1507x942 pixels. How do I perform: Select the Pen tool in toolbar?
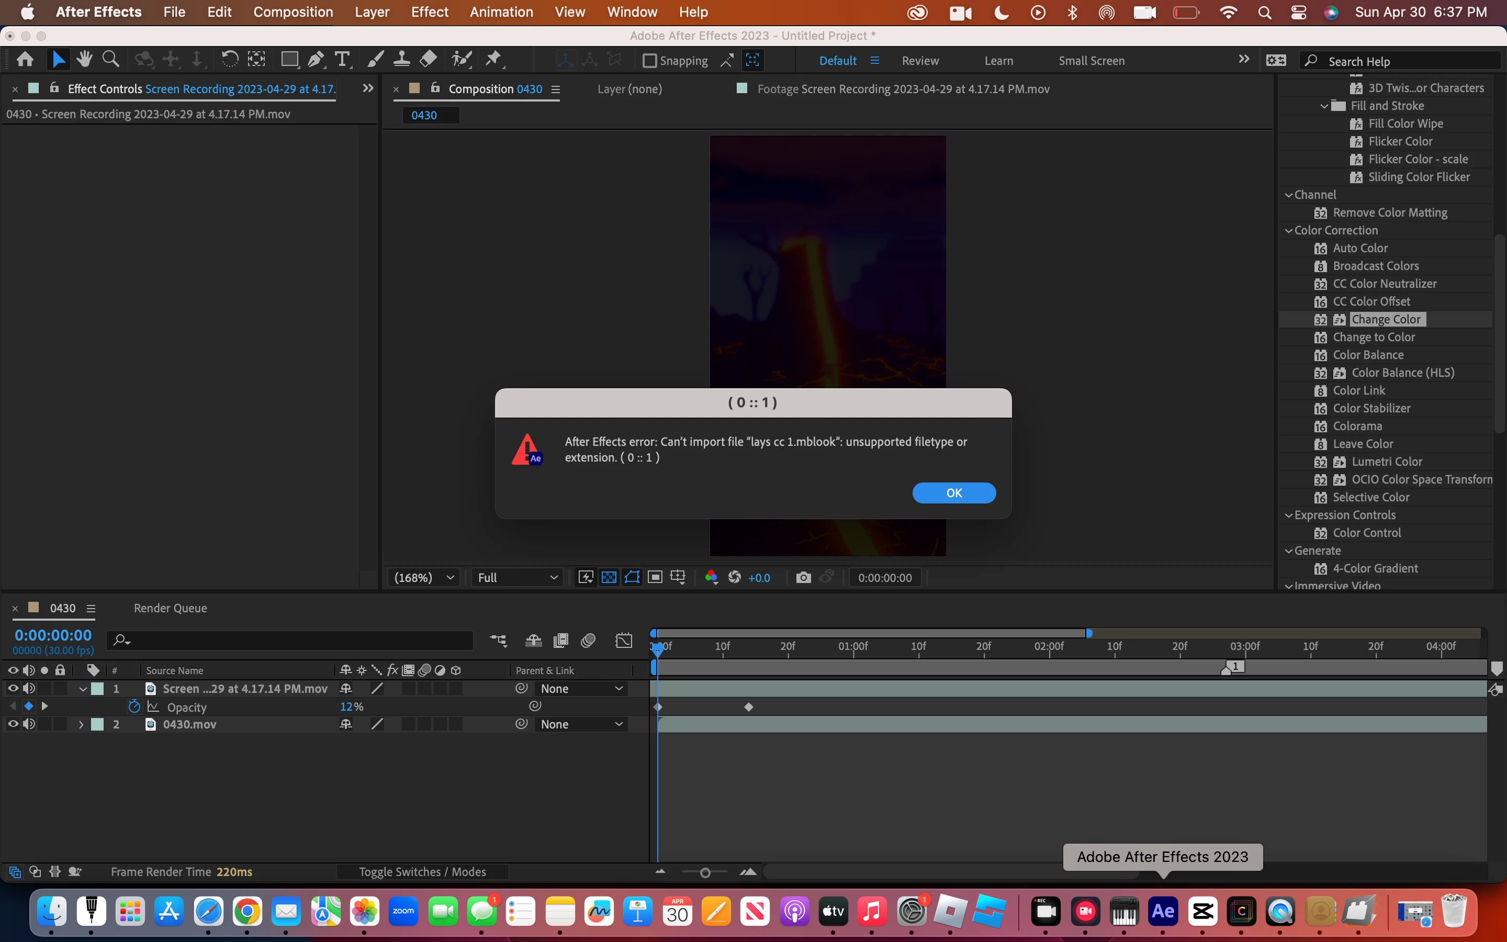[x=316, y=60]
